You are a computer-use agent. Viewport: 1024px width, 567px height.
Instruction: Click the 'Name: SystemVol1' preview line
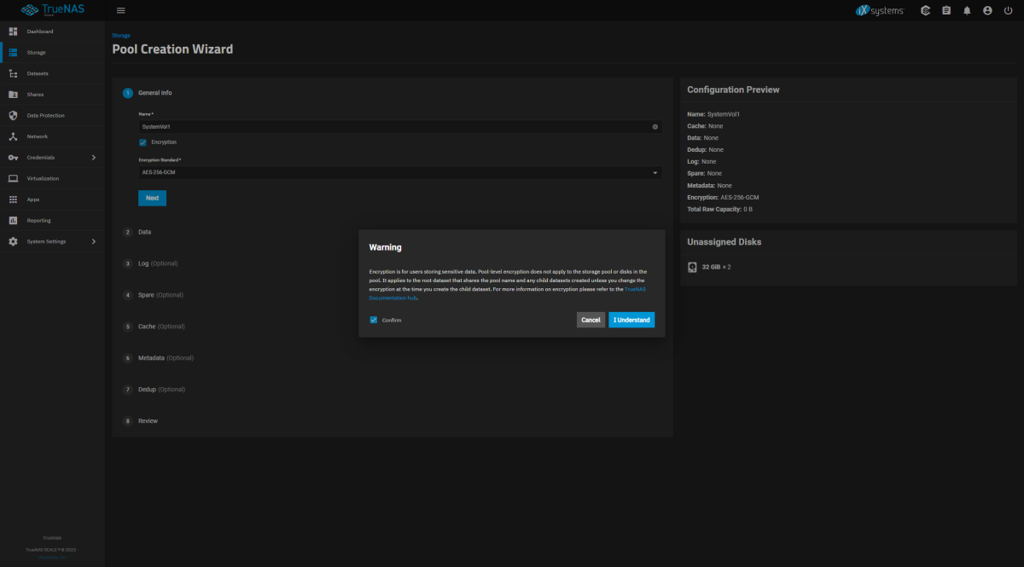[x=713, y=113]
